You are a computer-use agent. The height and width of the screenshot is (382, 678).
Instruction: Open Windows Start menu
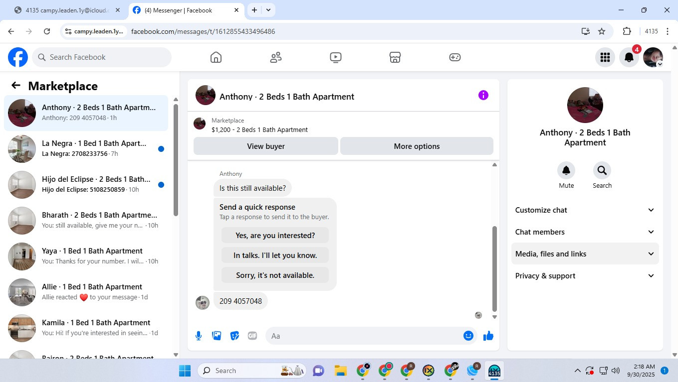coord(185,371)
